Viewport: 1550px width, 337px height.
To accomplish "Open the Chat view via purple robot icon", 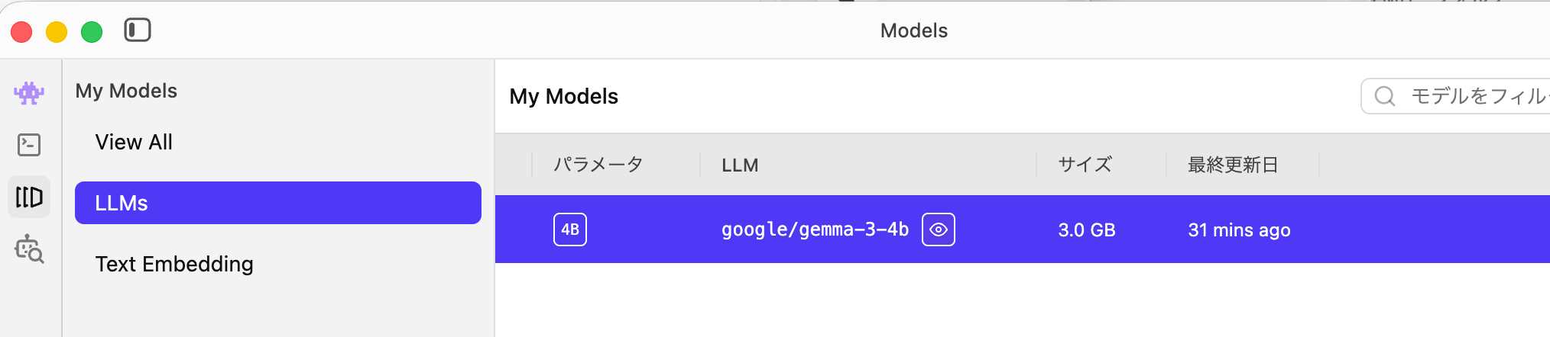I will pos(29,93).
